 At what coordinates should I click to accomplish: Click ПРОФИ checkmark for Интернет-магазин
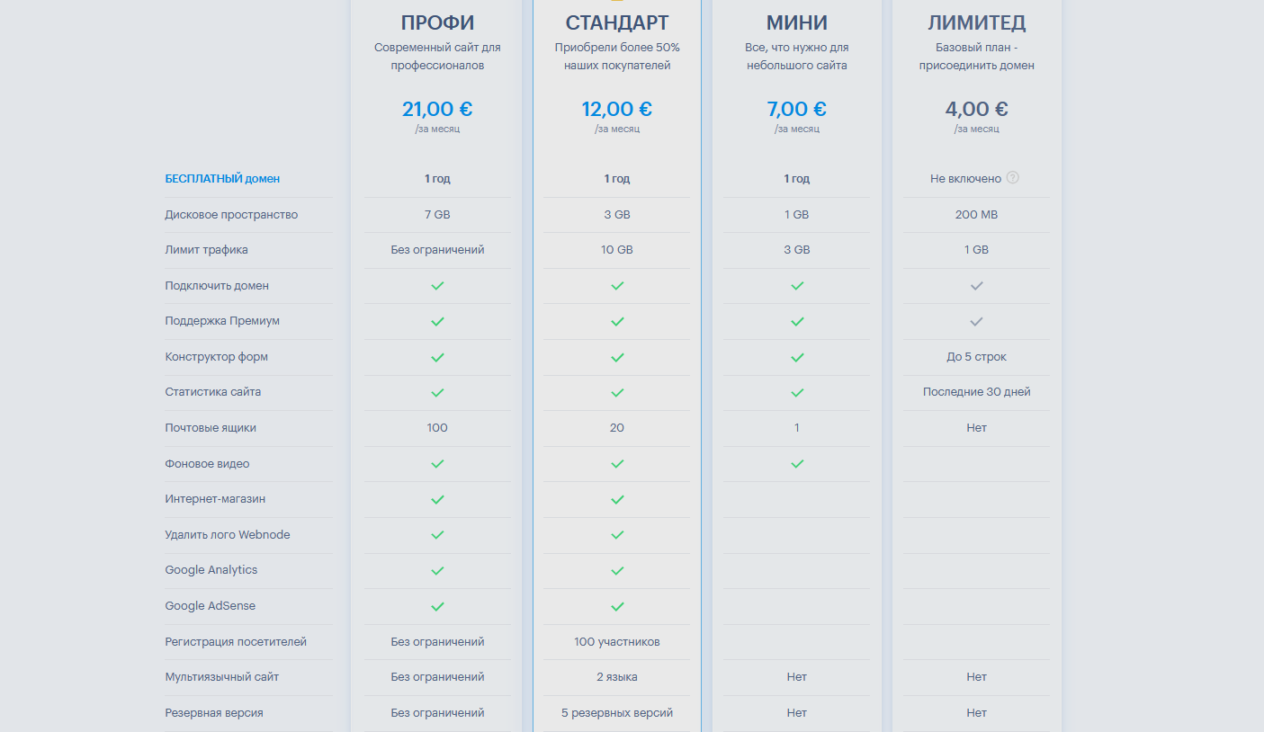point(437,499)
